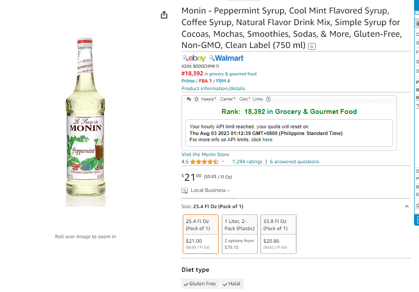
Task: Click the Monin Peppermint bottle image
Action: coord(85,122)
